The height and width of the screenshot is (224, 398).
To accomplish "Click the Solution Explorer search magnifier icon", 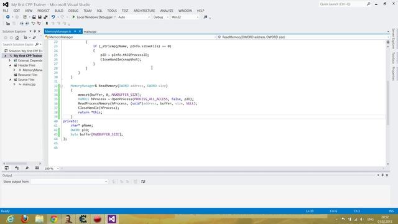I will pyautogui.click(x=37, y=44).
